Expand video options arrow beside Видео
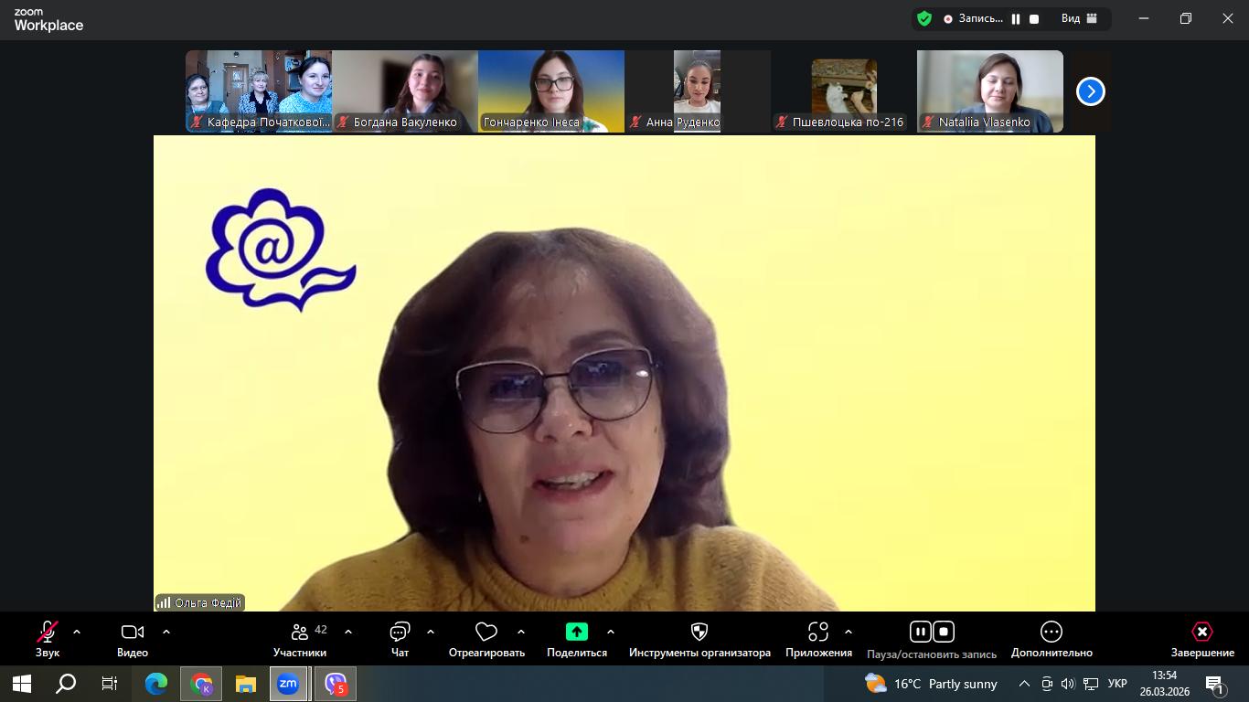The height and width of the screenshot is (702, 1249). tap(166, 632)
